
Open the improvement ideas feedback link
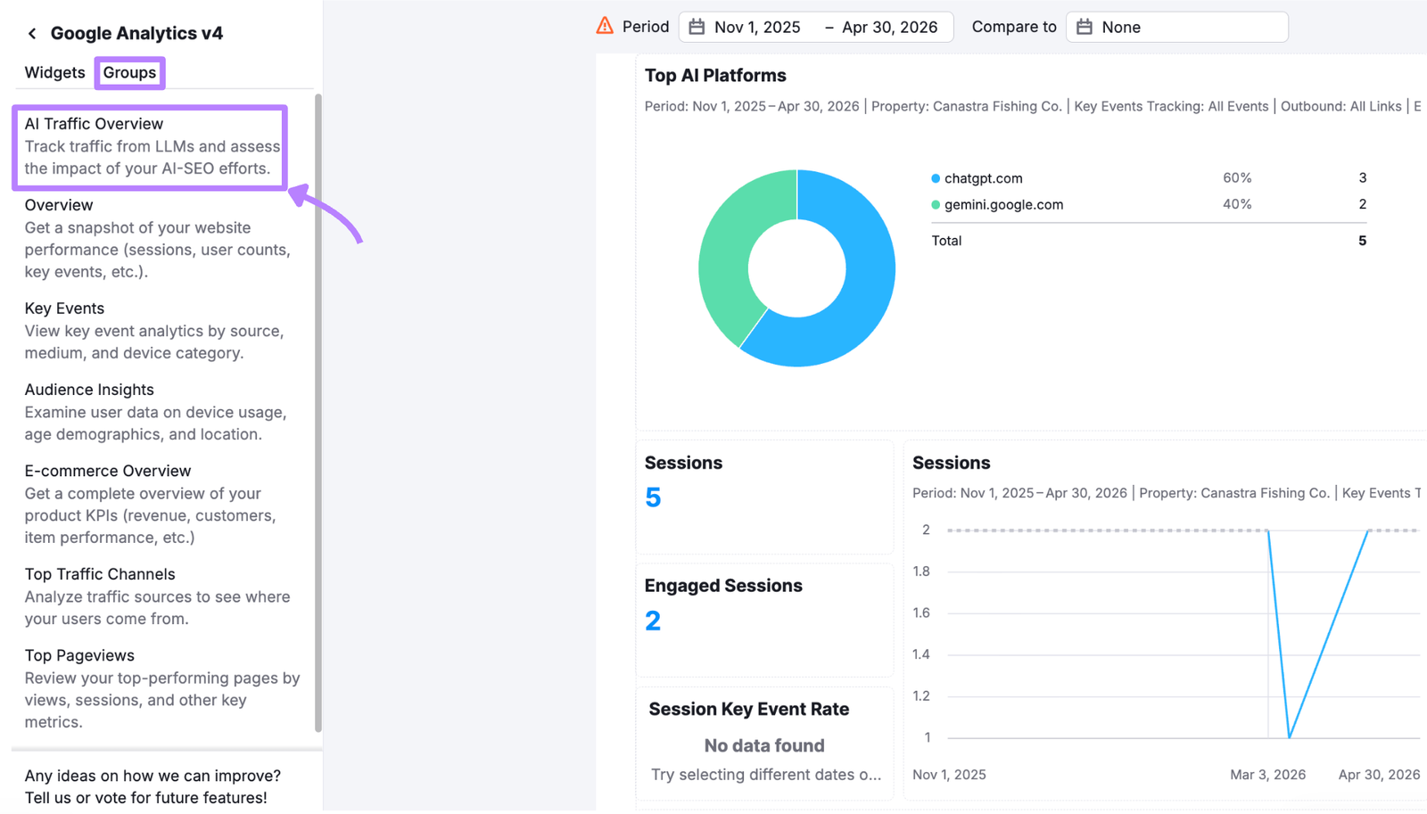[153, 787]
